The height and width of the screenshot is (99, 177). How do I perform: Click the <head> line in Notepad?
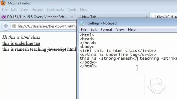point(87,39)
